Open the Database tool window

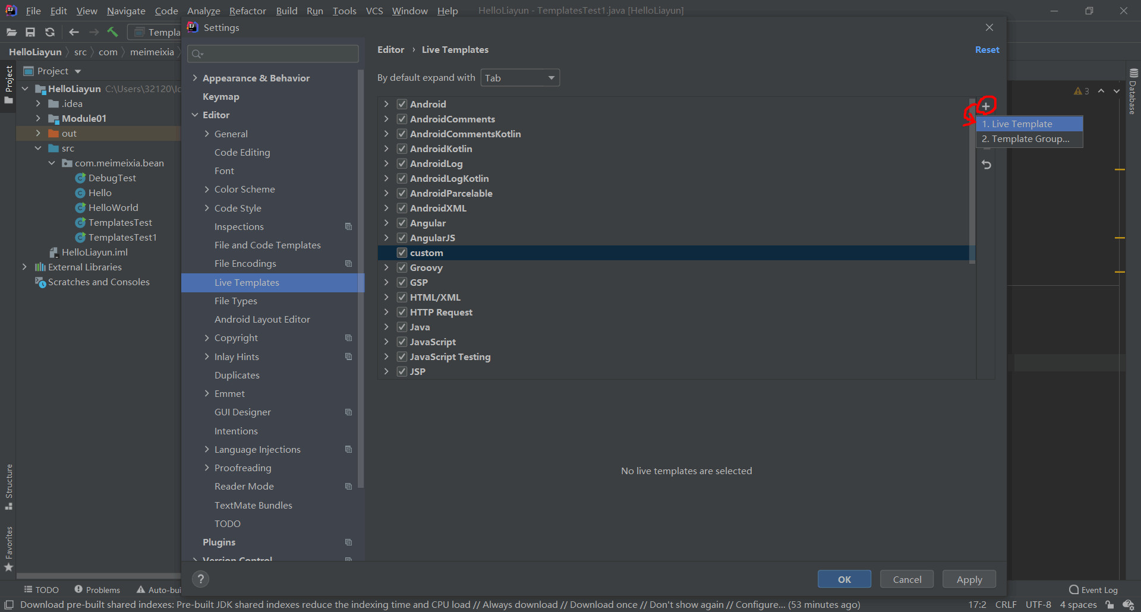coord(1133,92)
